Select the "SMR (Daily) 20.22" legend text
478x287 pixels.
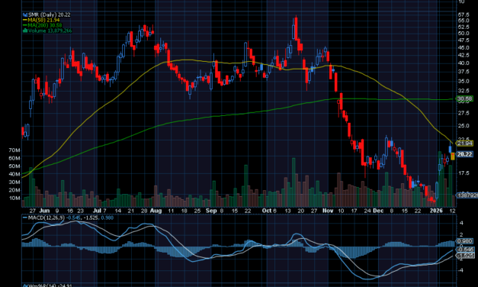coord(50,15)
